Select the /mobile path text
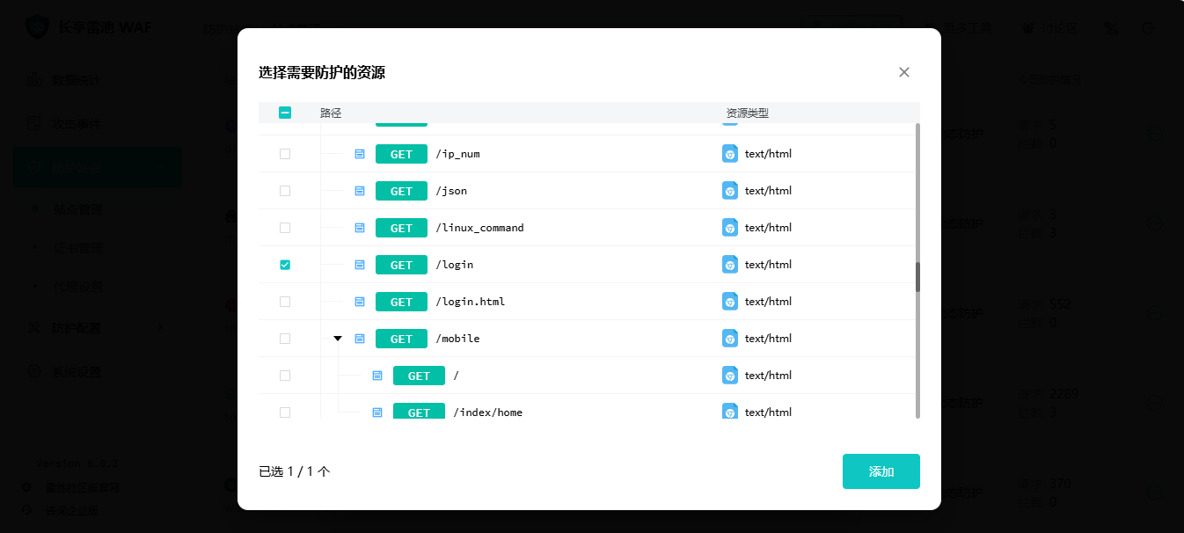Screen dimensions: 1184x533 click(458, 339)
